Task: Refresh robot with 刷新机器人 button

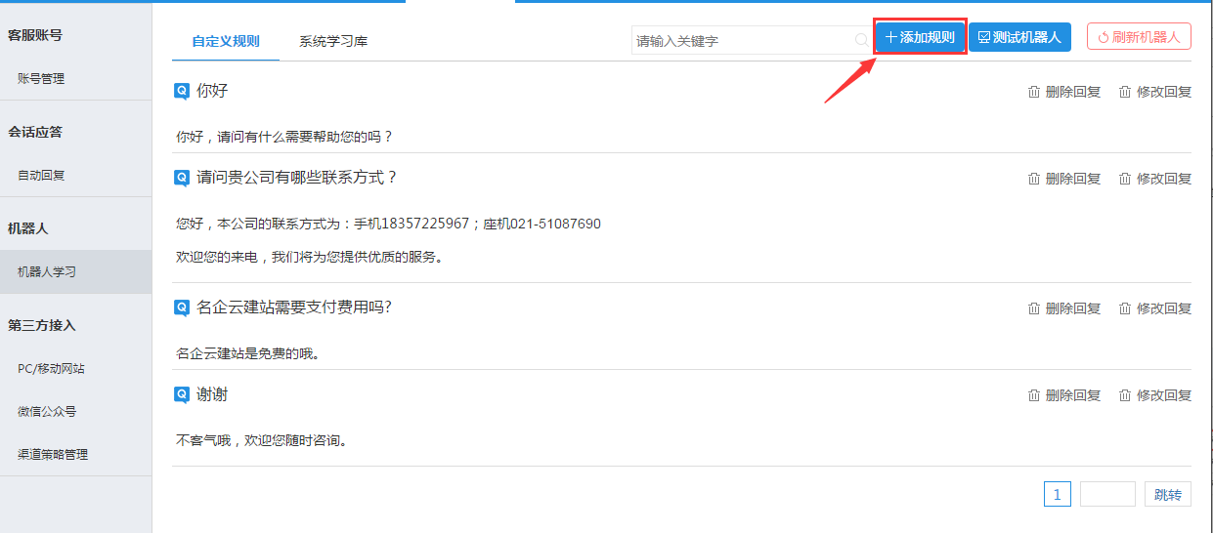Action: pyautogui.click(x=1139, y=37)
